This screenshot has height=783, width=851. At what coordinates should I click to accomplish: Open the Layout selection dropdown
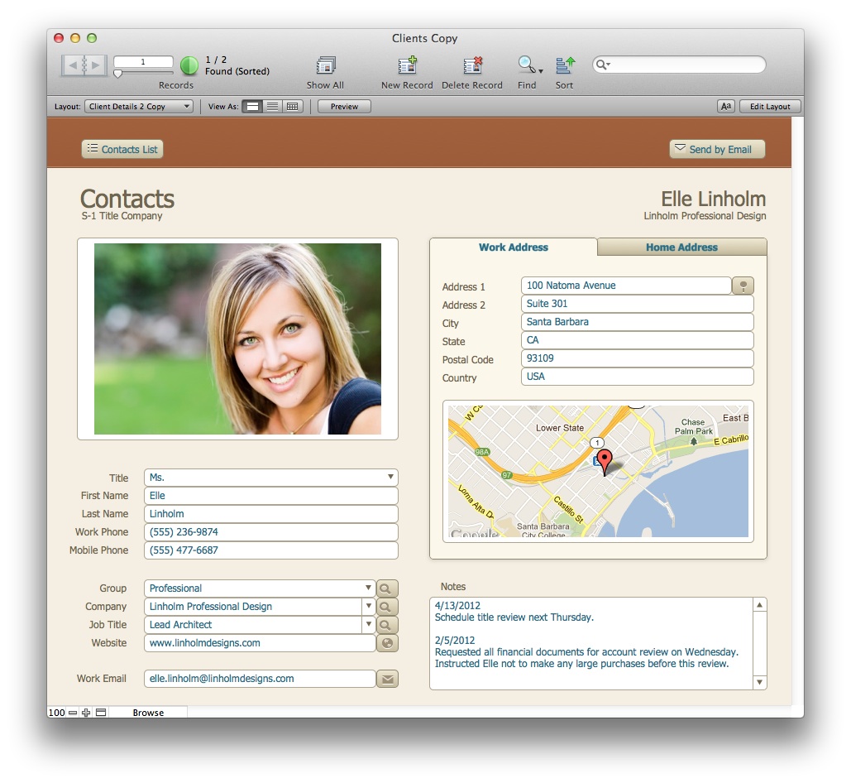pos(139,107)
